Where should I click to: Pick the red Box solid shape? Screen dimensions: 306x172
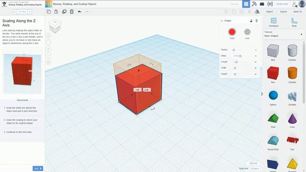273,73
